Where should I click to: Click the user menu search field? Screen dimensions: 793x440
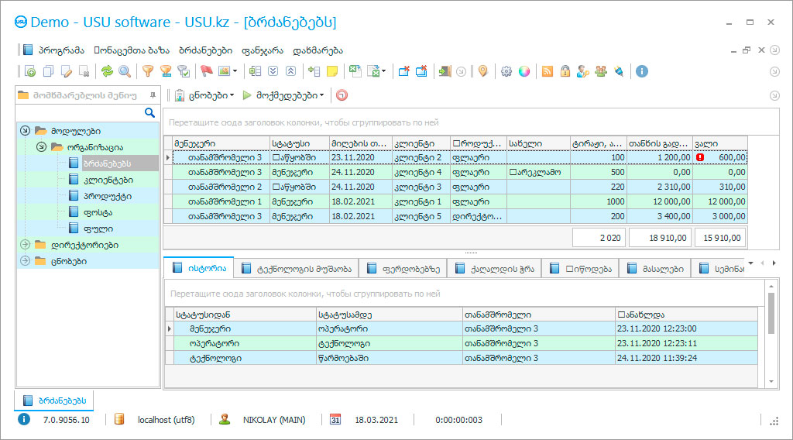coord(81,112)
